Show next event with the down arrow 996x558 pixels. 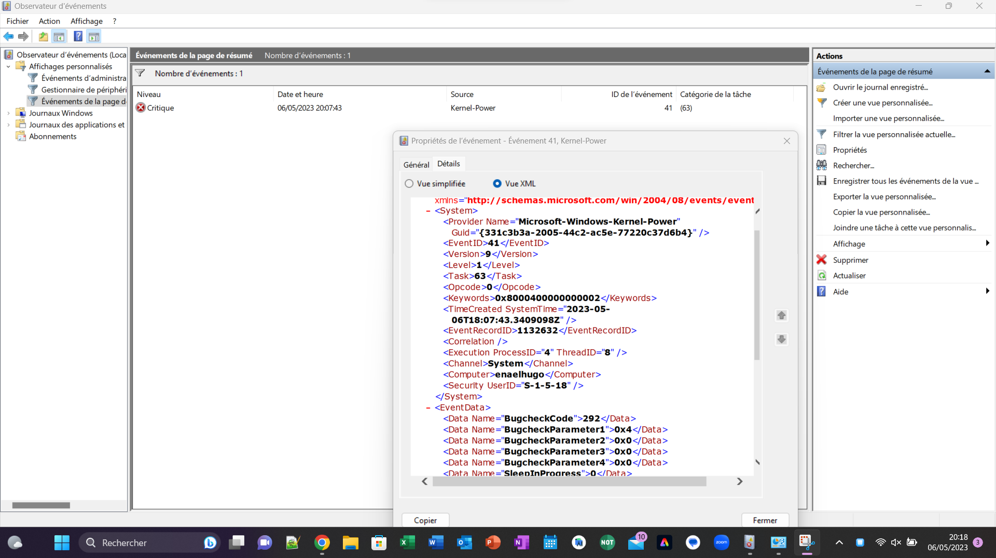[x=781, y=339]
